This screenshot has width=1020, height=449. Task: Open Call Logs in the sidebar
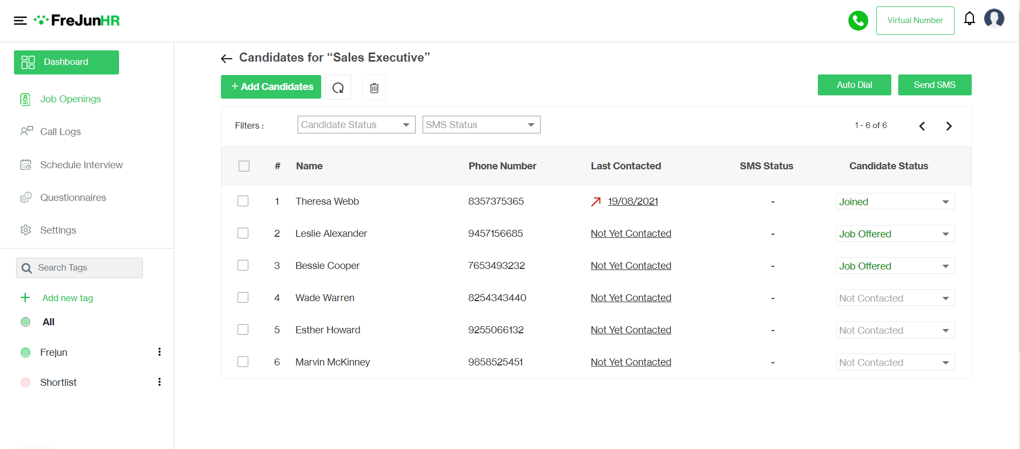pyautogui.click(x=60, y=132)
